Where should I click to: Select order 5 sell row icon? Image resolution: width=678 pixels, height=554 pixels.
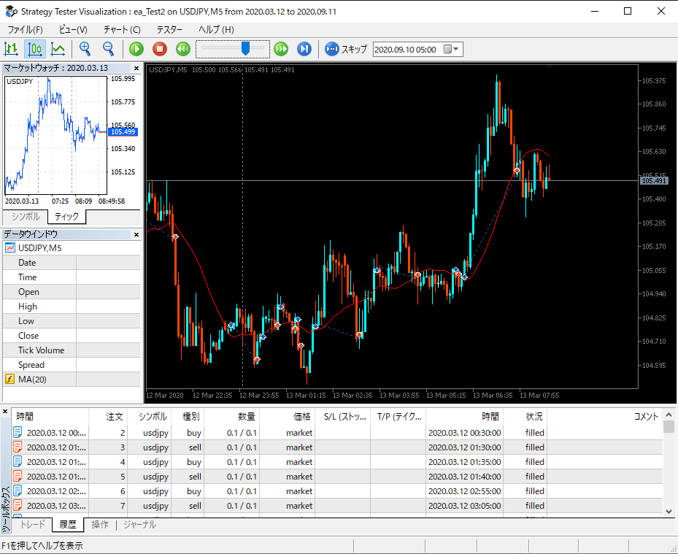(18, 476)
